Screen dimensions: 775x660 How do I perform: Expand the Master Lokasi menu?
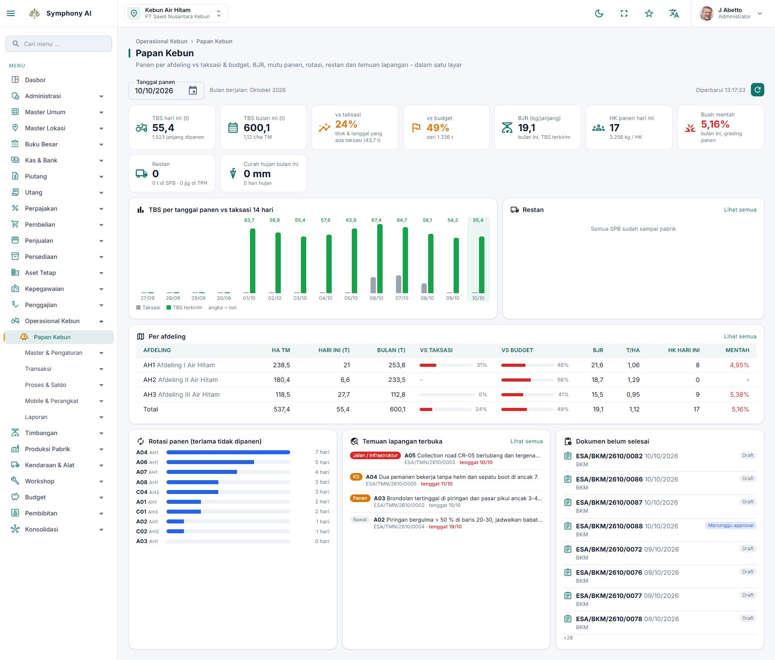(x=58, y=128)
